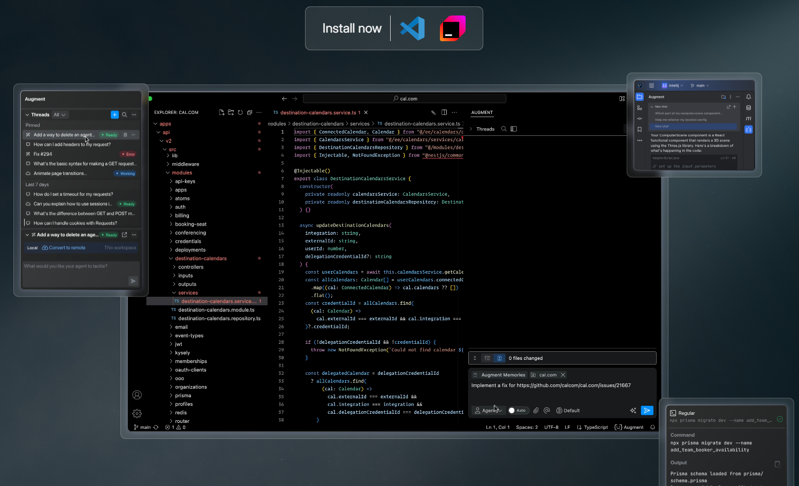Click the upload icon beside files changed

pyautogui.click(x=499, y=358)
